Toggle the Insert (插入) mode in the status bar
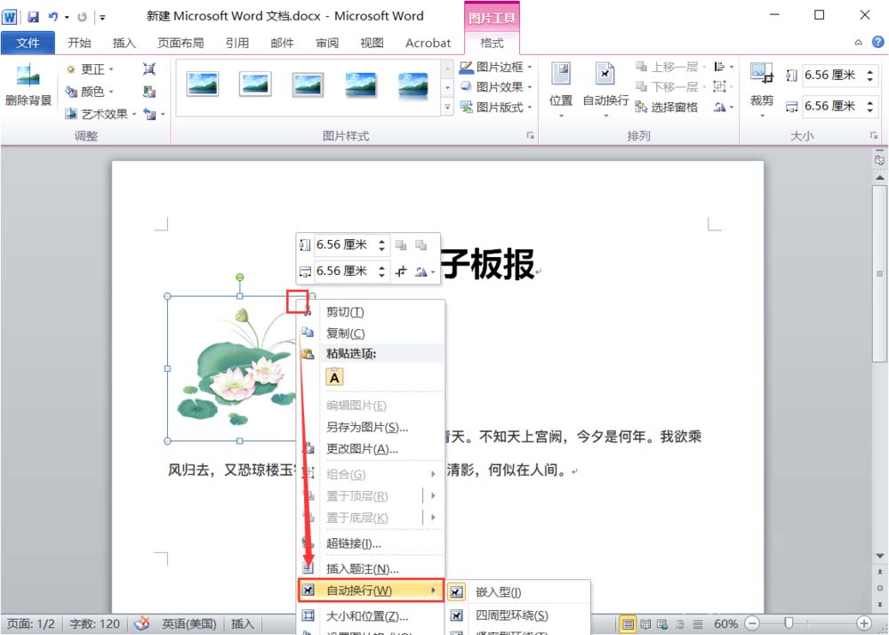 point(242,623)
